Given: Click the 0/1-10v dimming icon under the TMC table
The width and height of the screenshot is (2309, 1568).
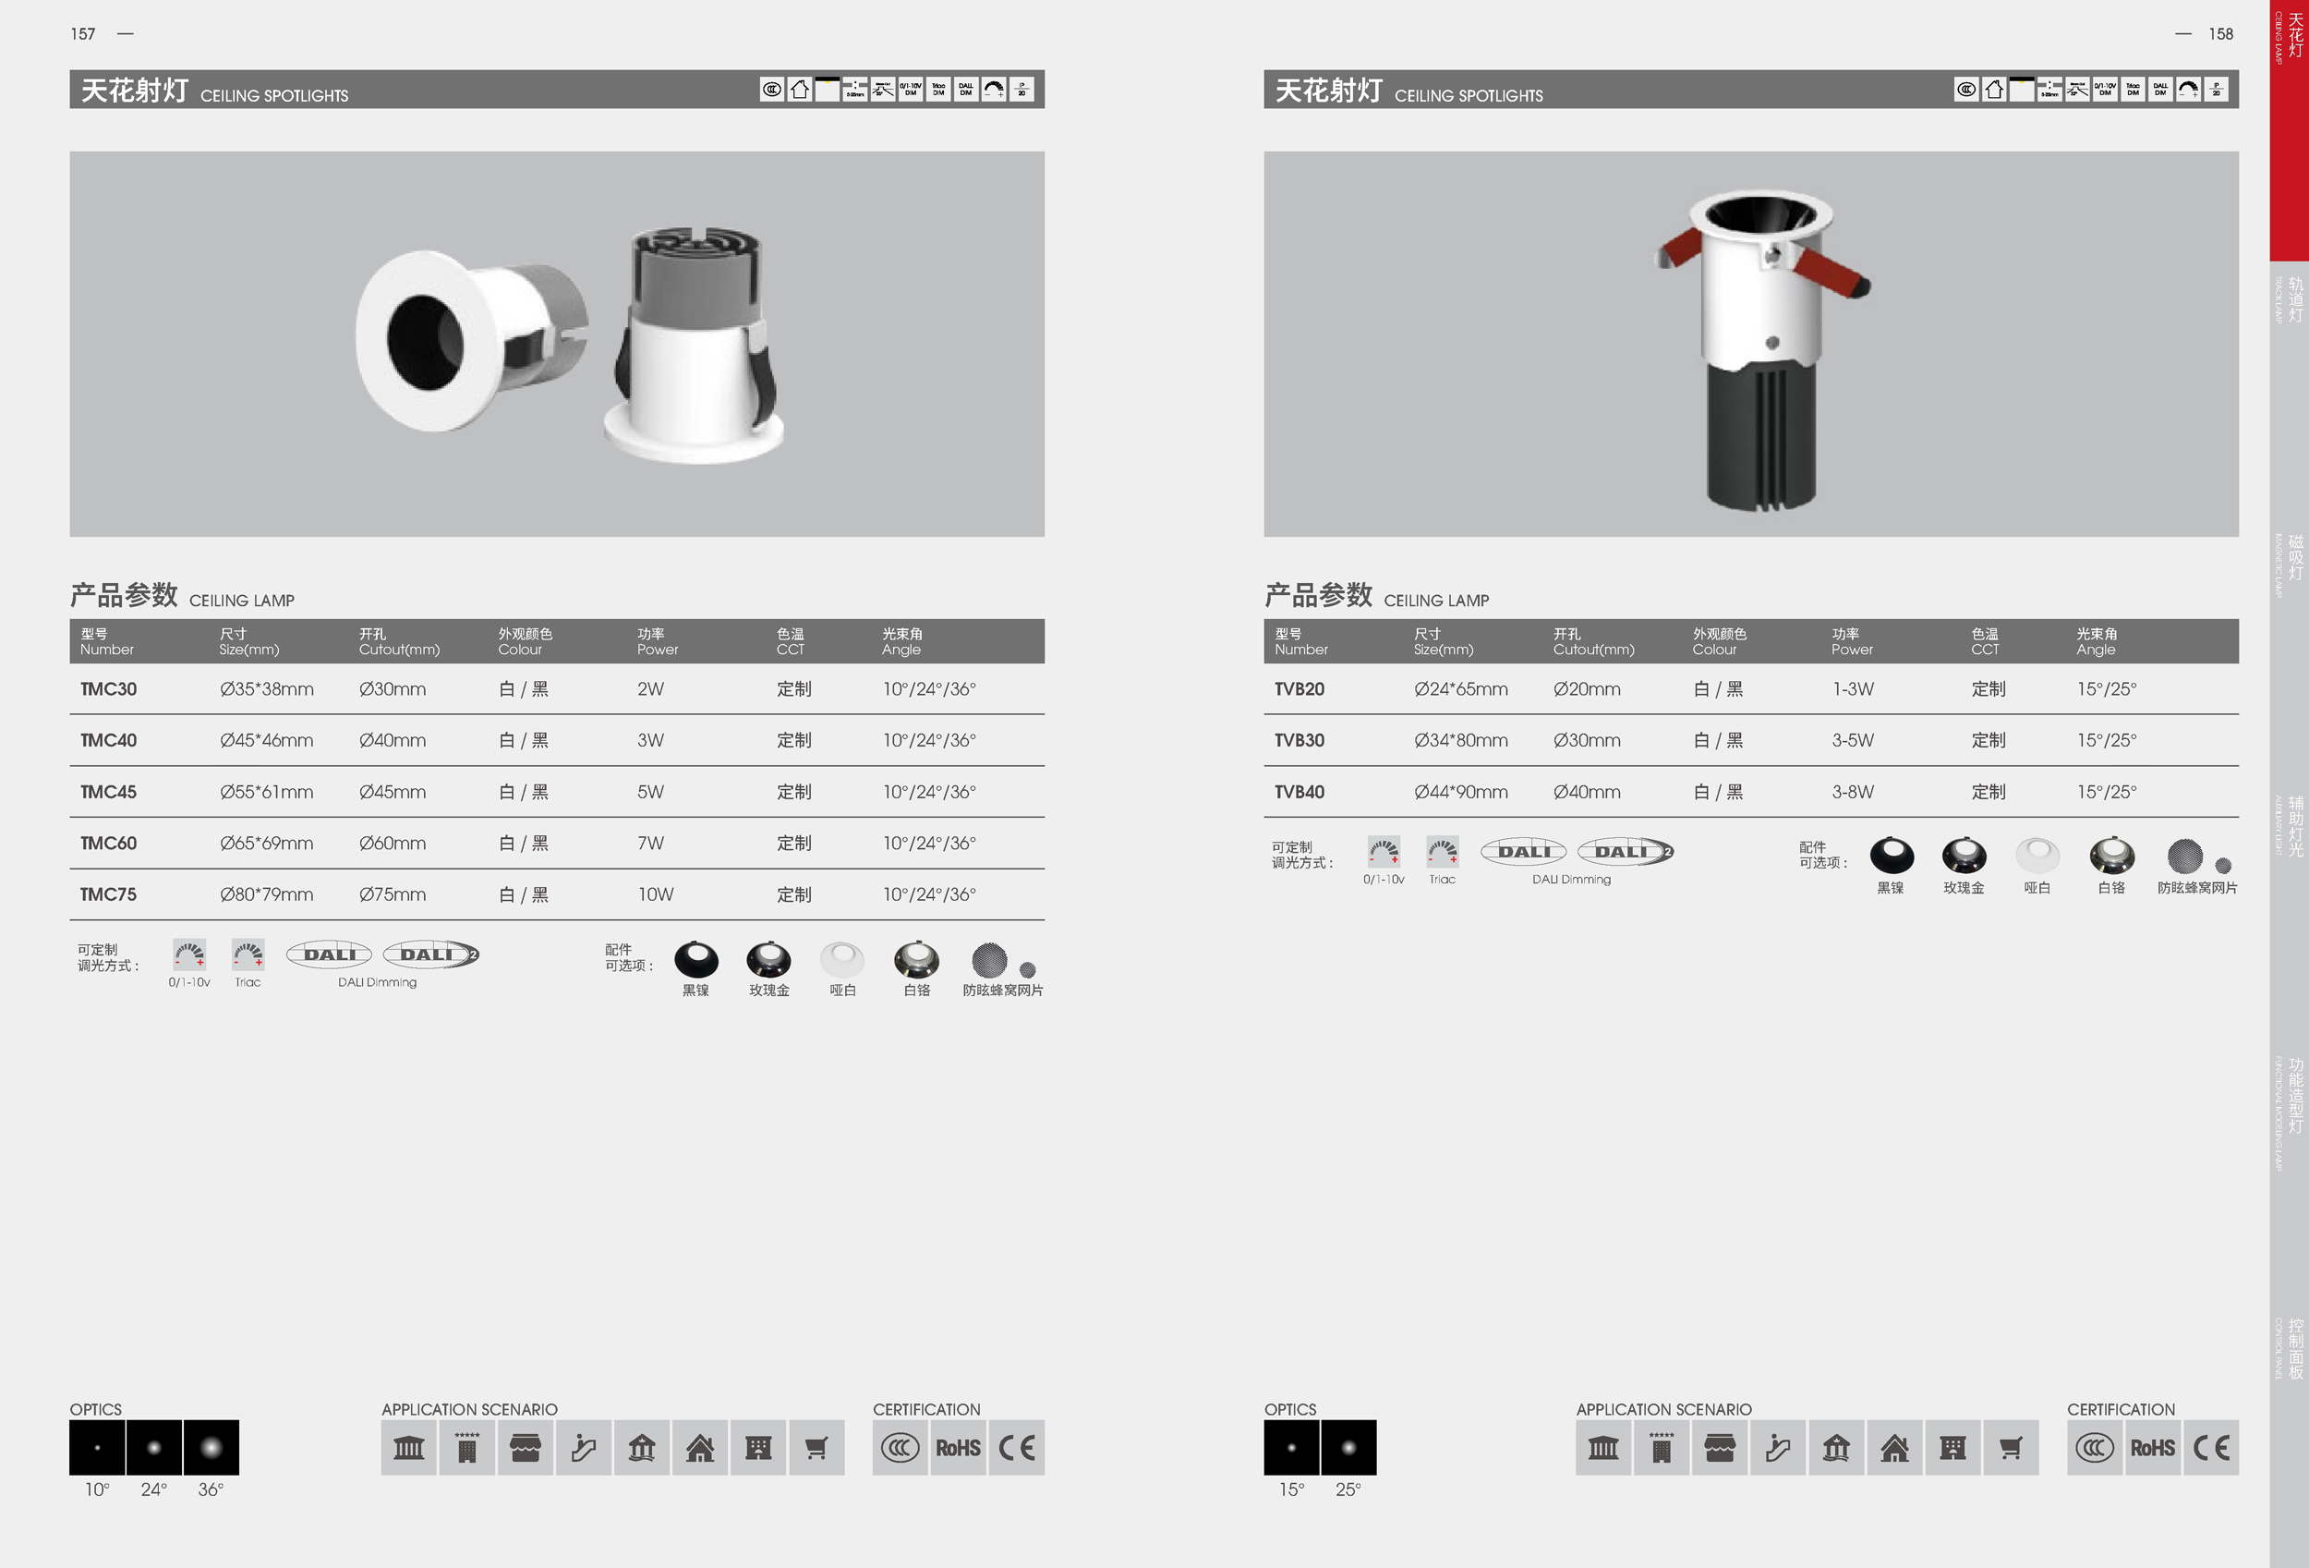Looking at the screenshot, I should coord(188,954).
